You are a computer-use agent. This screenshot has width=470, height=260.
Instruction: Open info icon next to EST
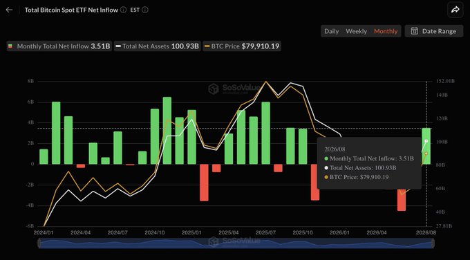tap(144, 10)
